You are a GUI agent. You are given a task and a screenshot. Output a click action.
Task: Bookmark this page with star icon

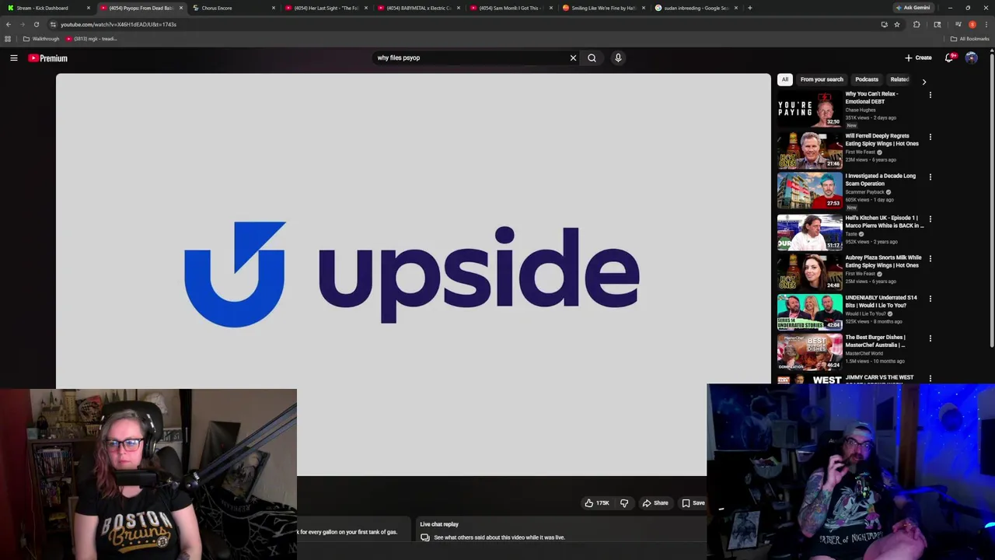(x=897, y=24)
